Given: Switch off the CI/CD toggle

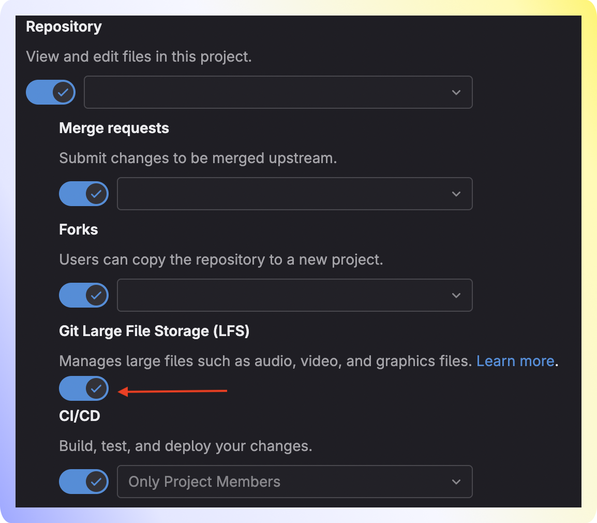Looking at the screenshot, I should point(84,482).
